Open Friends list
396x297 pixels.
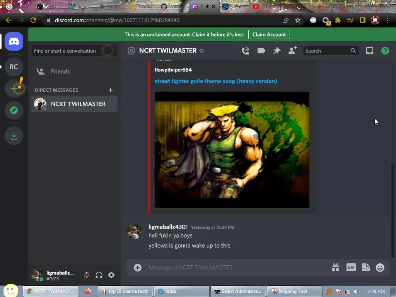pos(74,72)
